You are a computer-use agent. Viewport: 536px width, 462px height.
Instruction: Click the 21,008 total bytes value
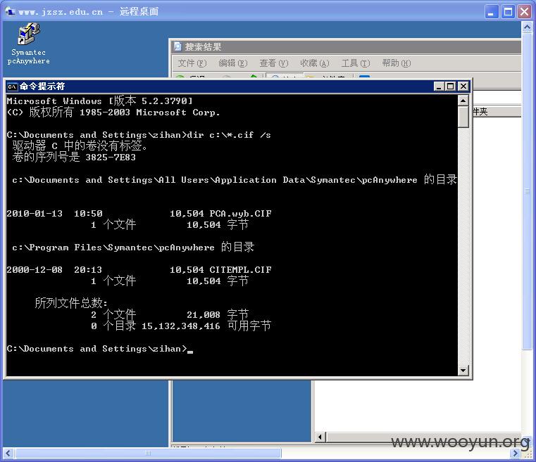(x=204, y=315)
